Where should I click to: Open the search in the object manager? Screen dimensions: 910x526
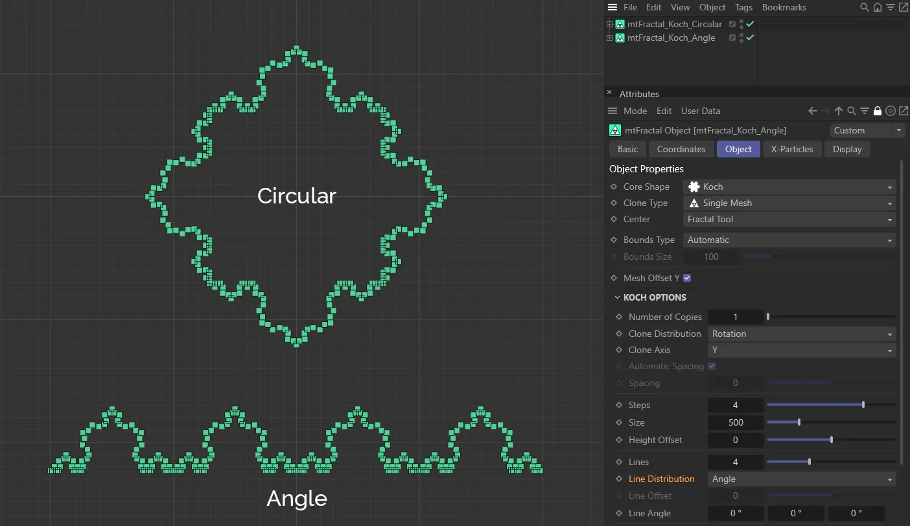pyautogui.click(x=865, y=7)
